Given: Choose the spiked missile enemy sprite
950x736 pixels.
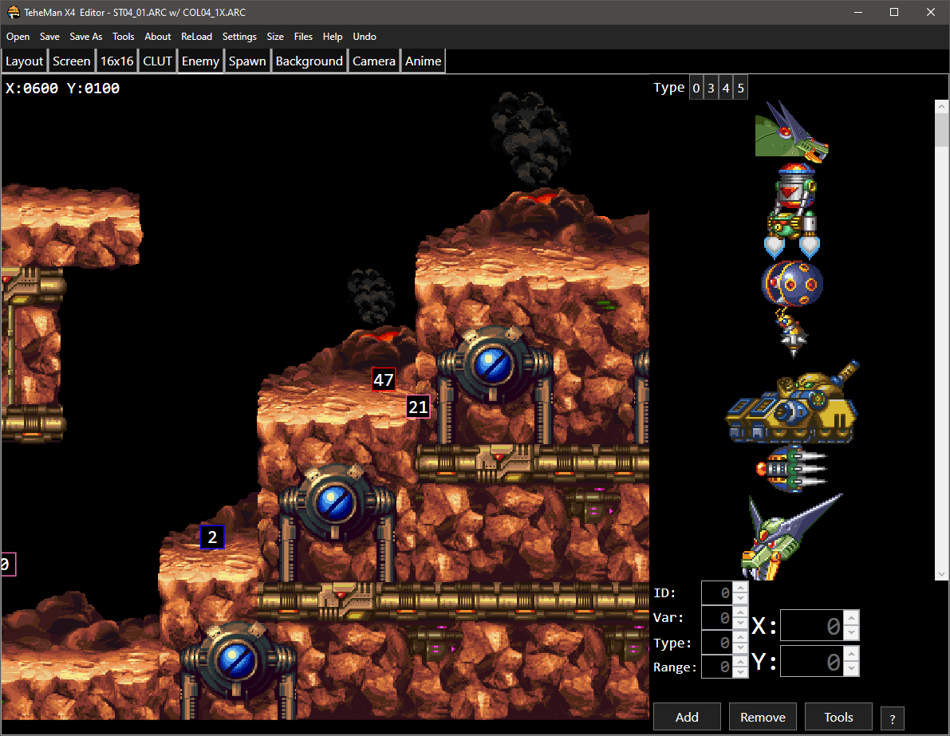Looking at the screenshot, I should point(791,468).
